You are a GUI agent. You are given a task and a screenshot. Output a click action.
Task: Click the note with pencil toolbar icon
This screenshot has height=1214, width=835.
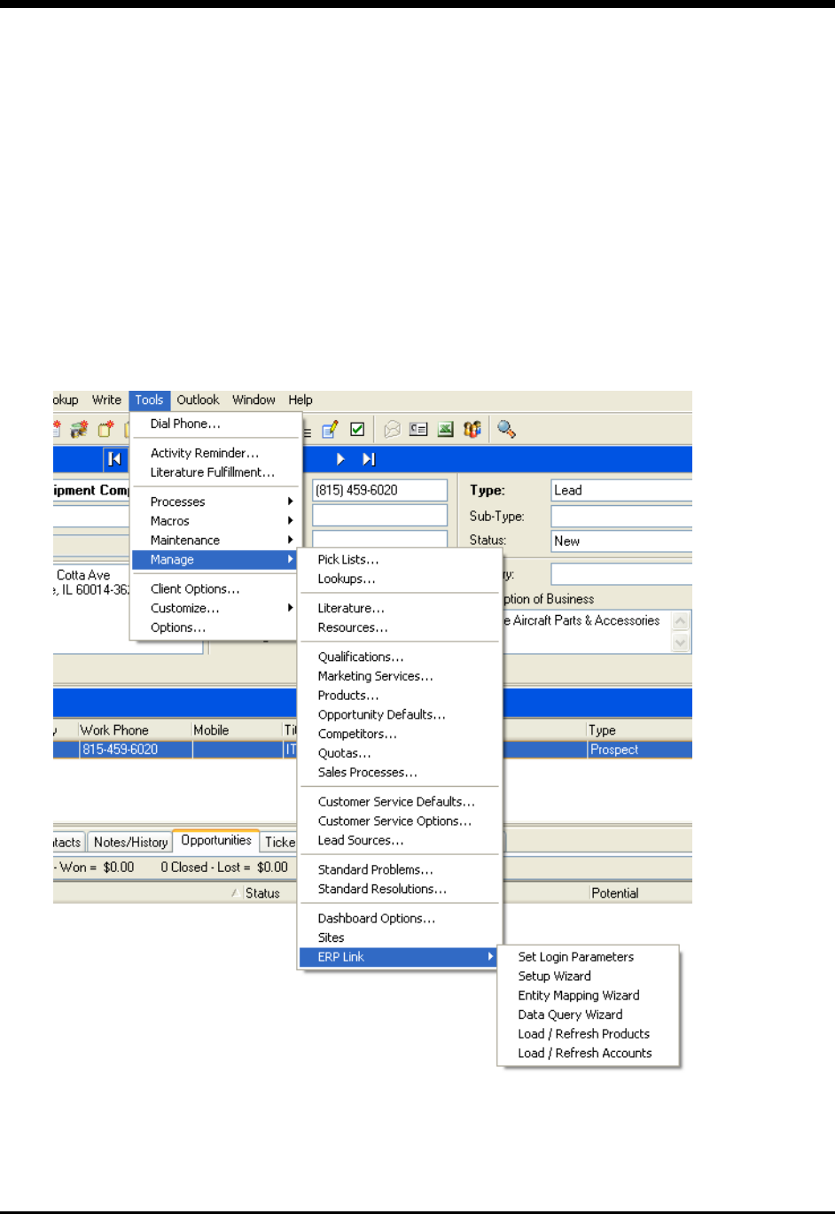(x=330, y=429)
